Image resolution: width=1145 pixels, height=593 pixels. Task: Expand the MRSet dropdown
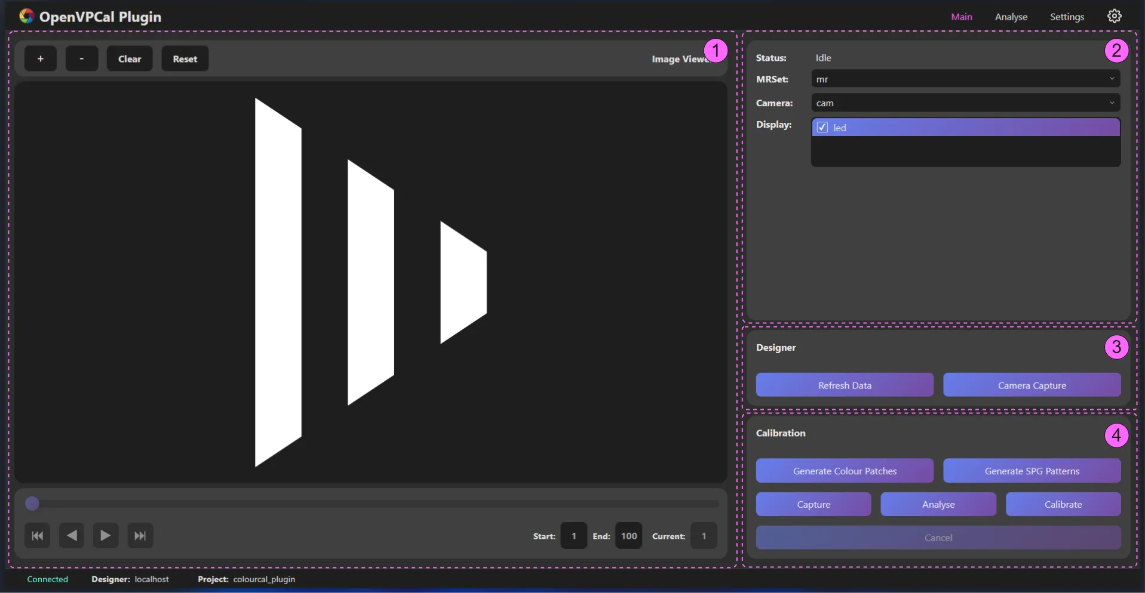[965, 79]
